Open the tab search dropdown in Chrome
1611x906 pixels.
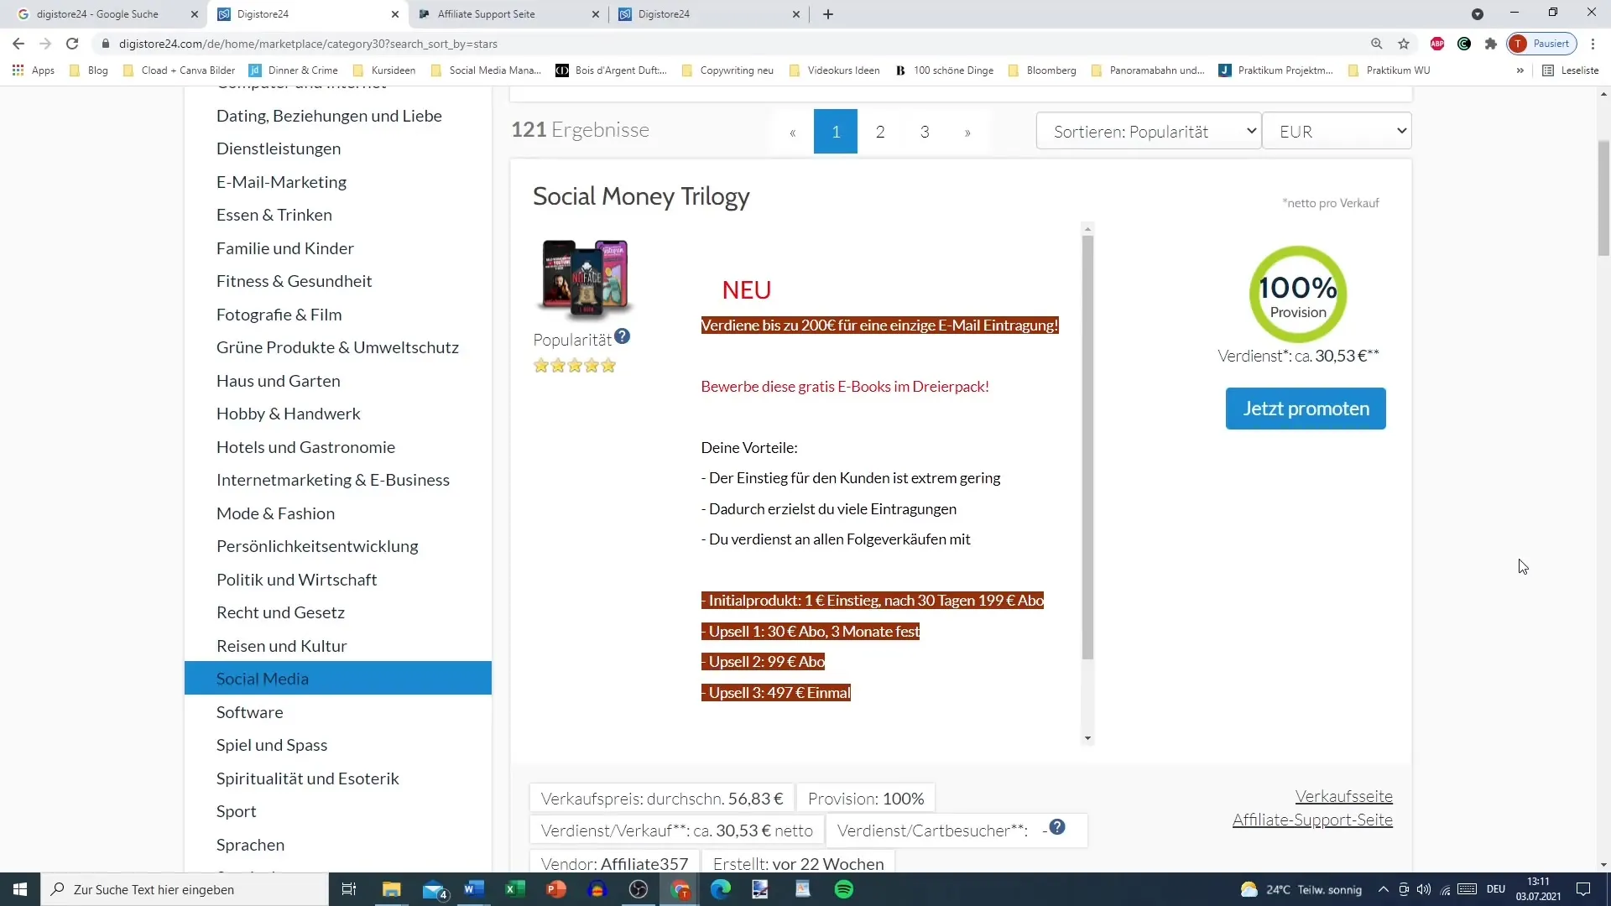click(x=1478, y=14)
